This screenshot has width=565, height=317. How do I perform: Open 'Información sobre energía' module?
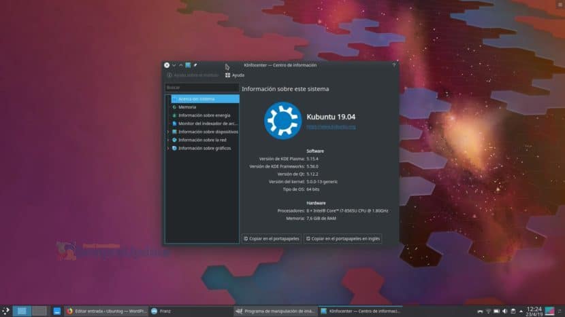click(204, 115)
